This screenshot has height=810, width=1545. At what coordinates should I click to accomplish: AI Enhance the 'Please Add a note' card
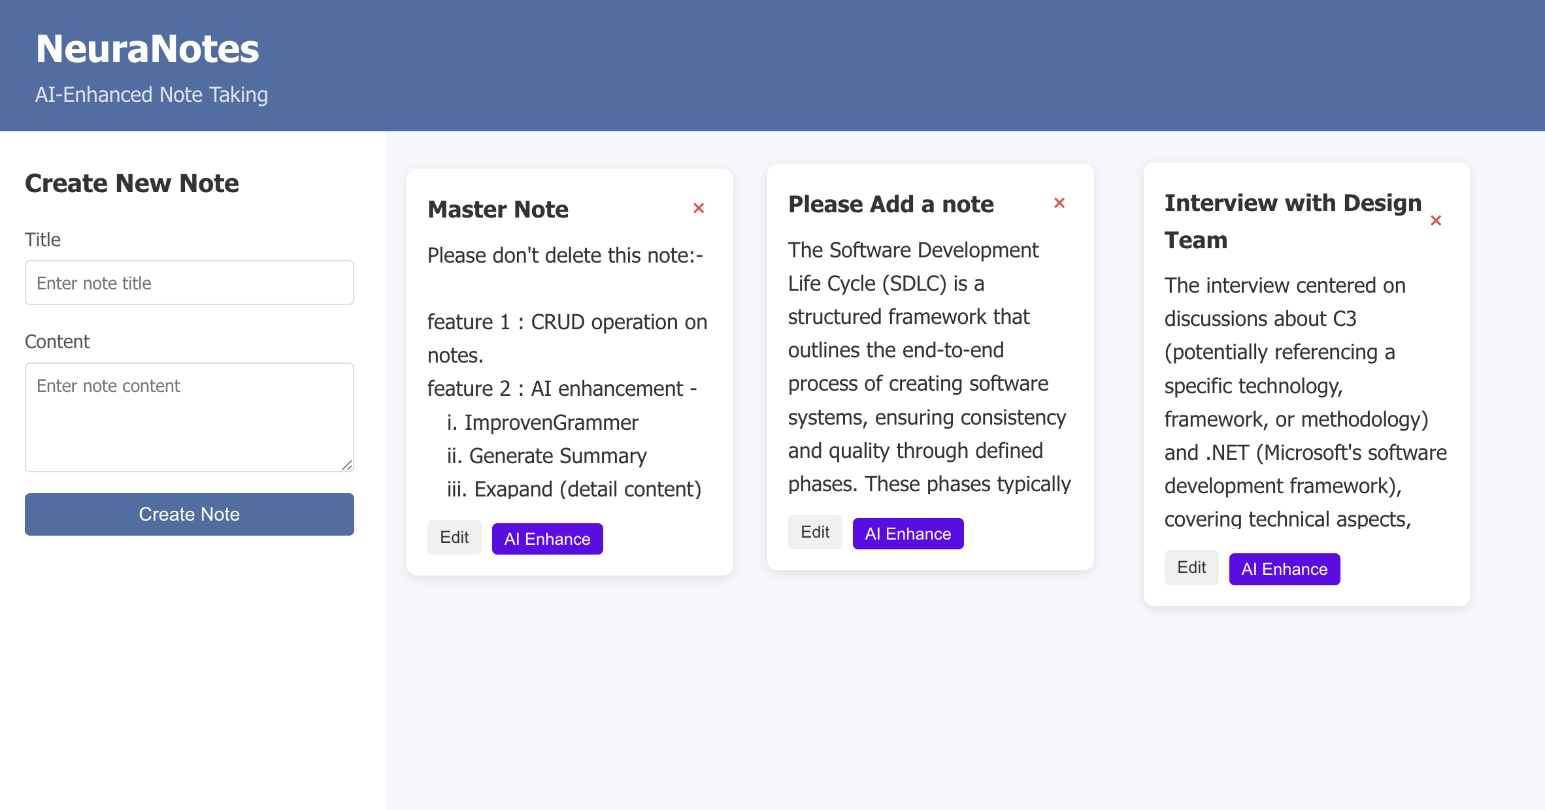[908, 534]
